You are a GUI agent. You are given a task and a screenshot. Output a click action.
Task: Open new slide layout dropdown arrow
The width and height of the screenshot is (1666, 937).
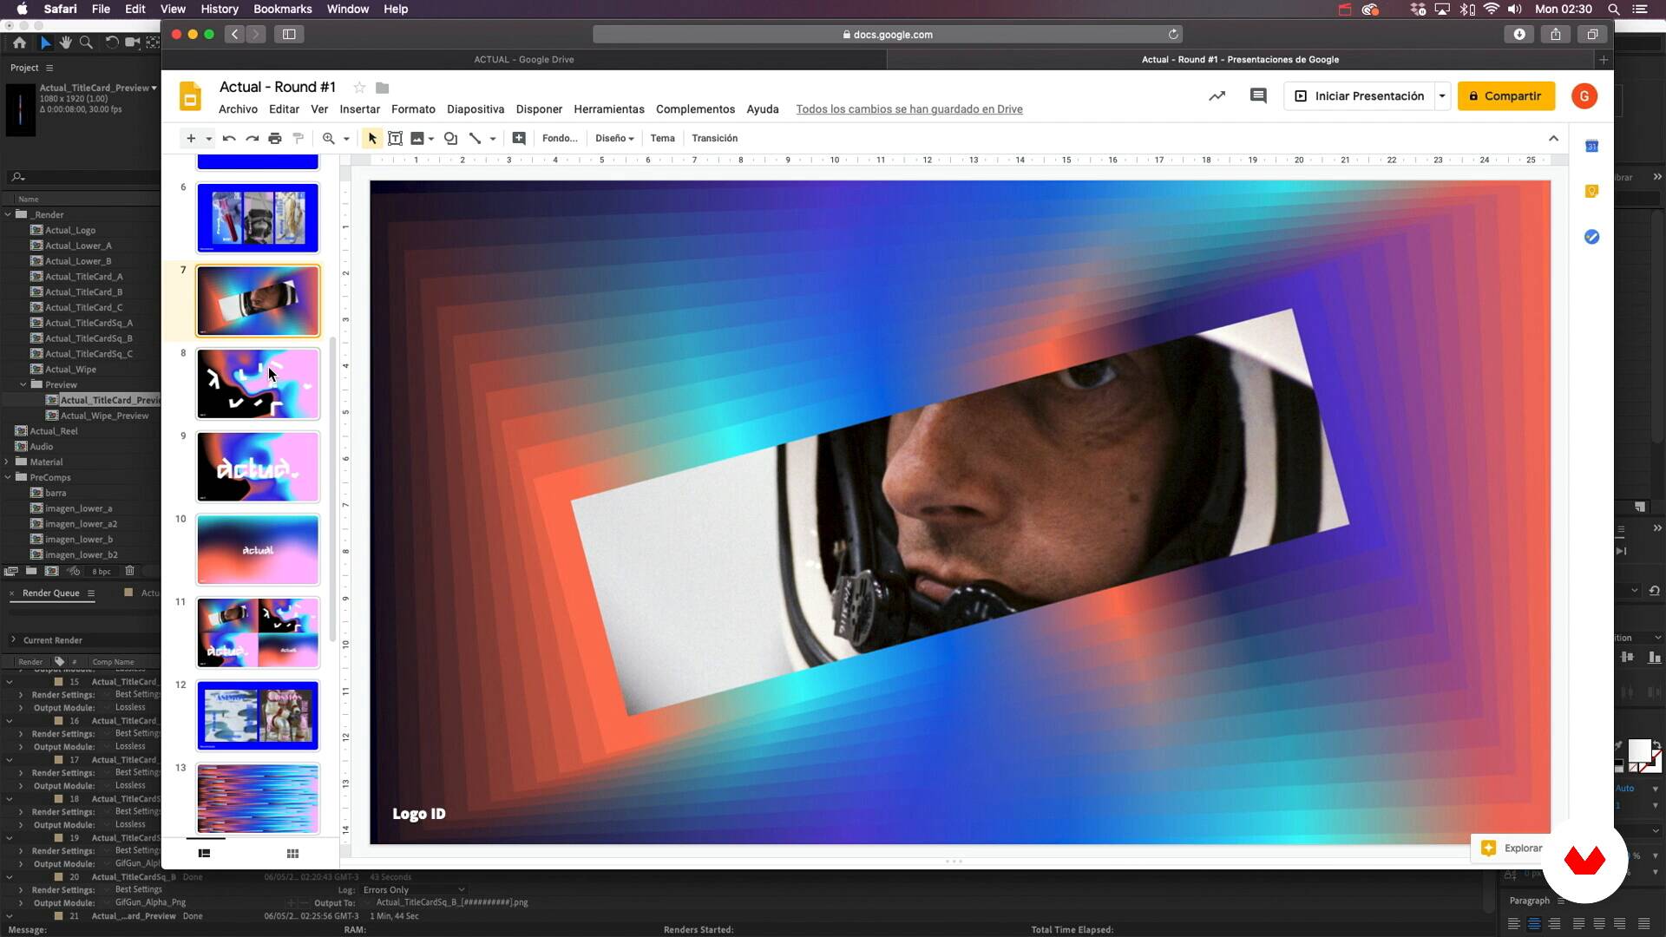[x=208, y=139]
